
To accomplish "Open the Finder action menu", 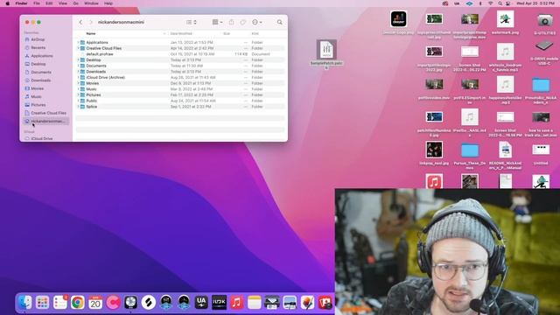I will coord(256,22).
